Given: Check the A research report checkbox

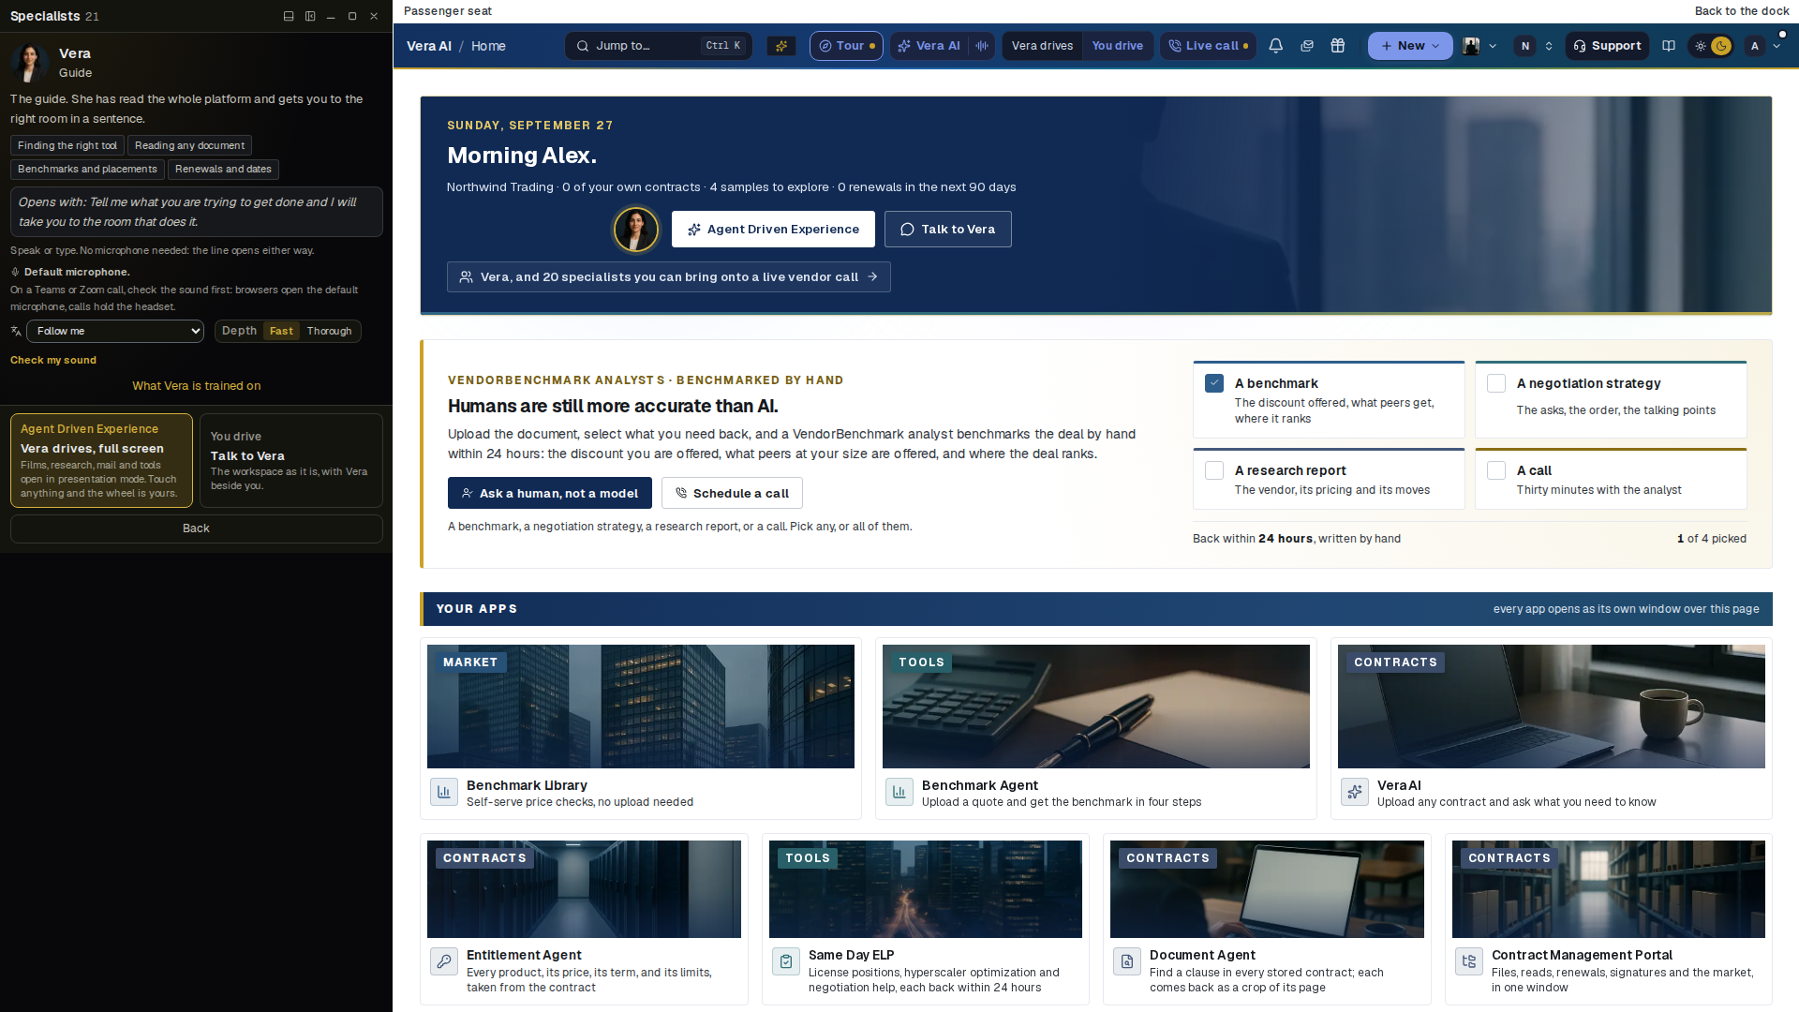Looking at the screenshot, I should (1214, 470).
